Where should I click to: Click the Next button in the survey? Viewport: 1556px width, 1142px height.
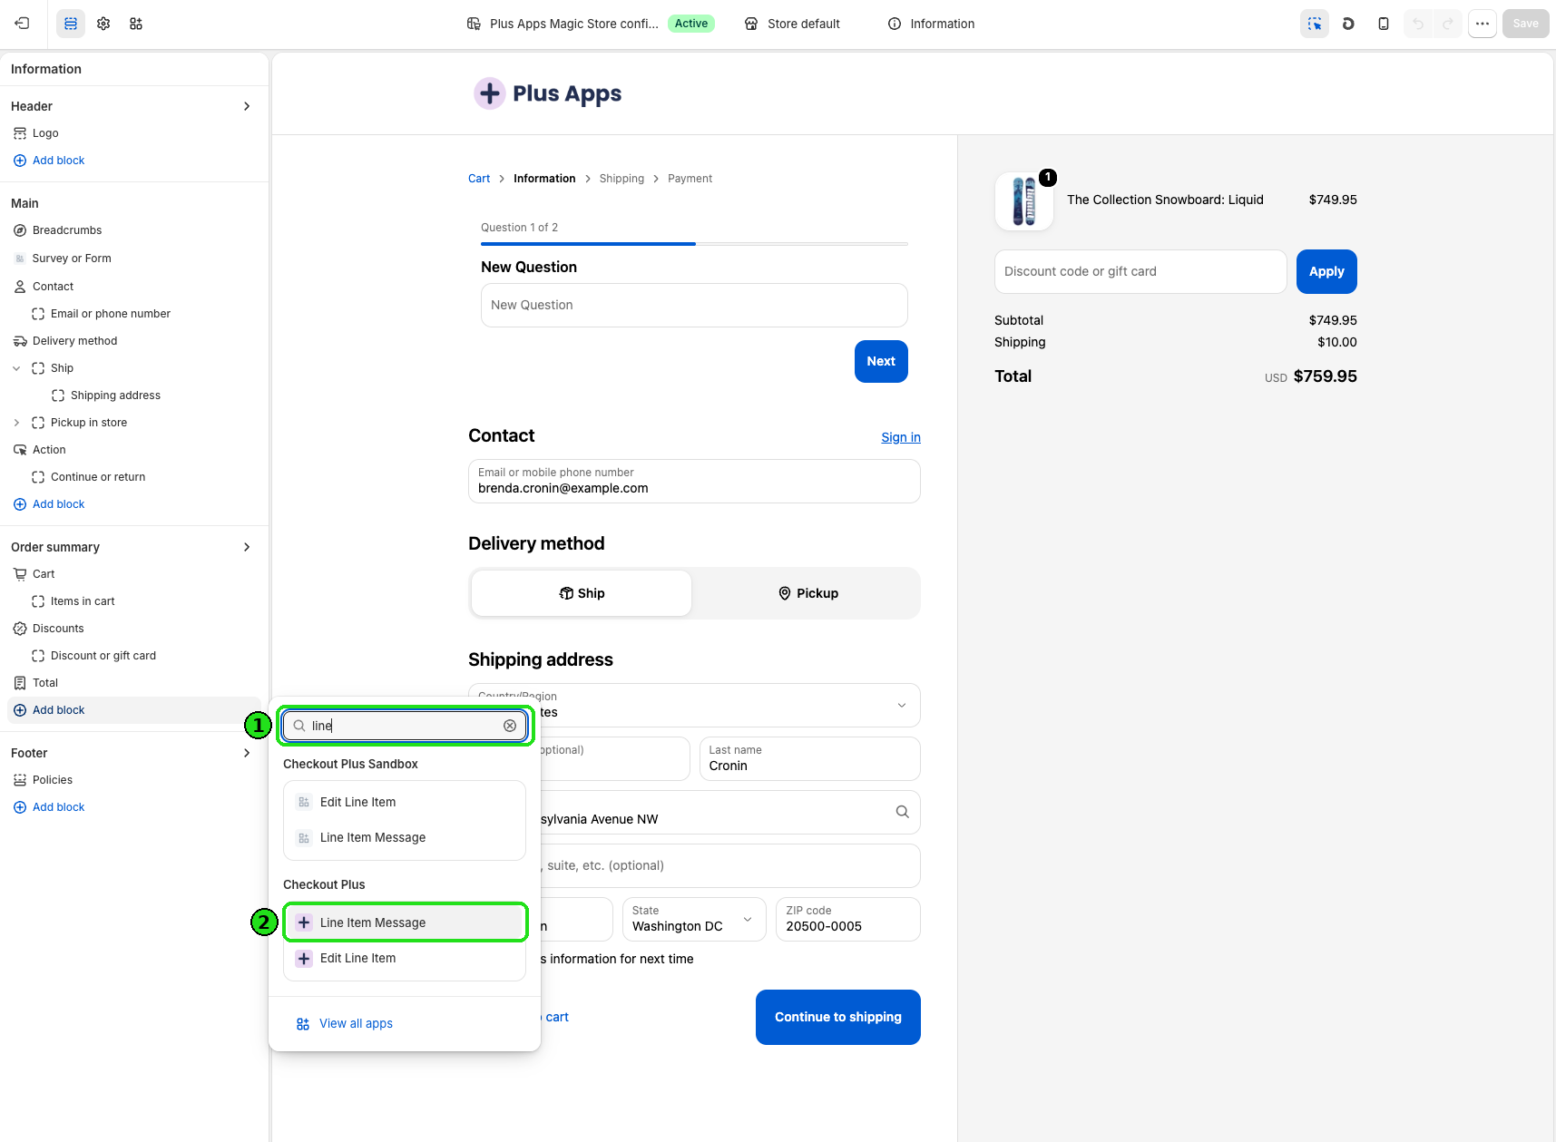coord(881,361)
